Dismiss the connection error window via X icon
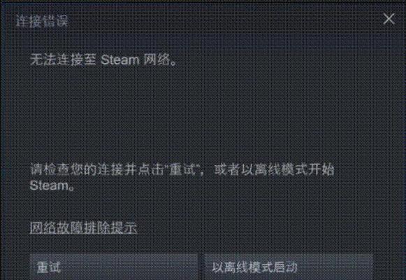Viewport: 406px width, 280px height. click(x=389, y=19)
